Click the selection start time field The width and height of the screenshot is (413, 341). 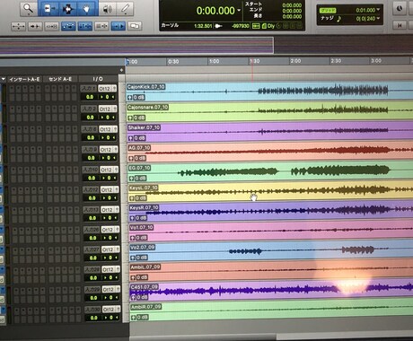(292, 5)
